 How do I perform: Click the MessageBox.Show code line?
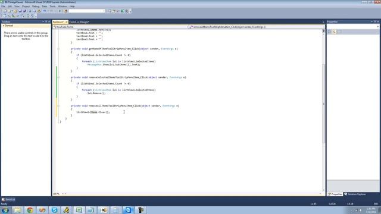click(114, 65)
